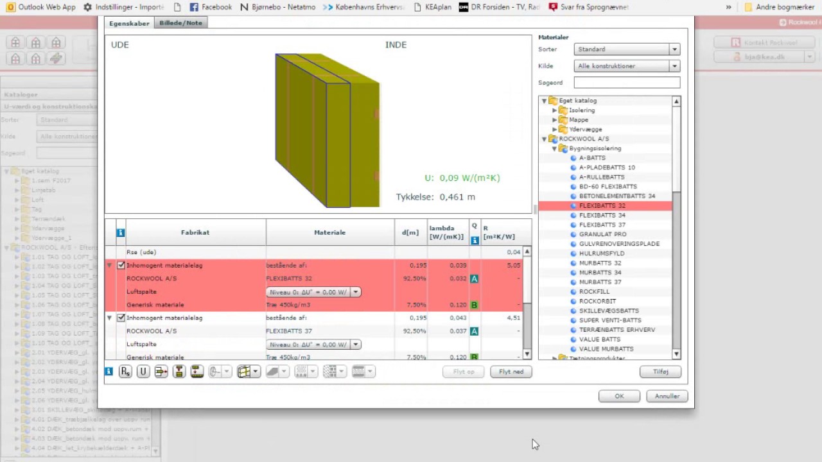Click the U-value toolbar icon

pyautogui.click(x=143, y=372)
